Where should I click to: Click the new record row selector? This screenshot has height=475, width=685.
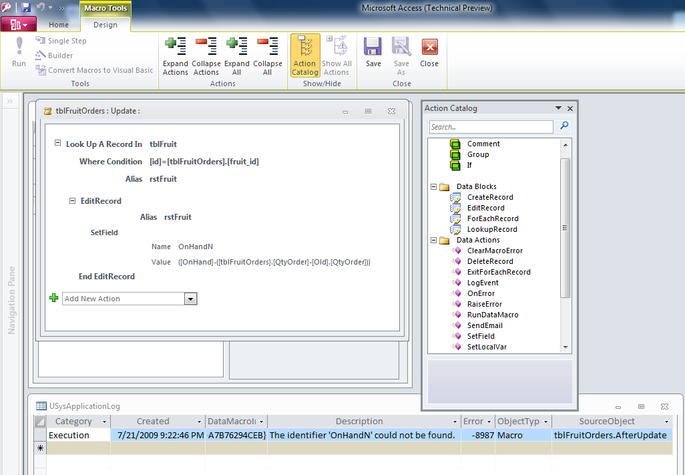click(x=40, y=448)
